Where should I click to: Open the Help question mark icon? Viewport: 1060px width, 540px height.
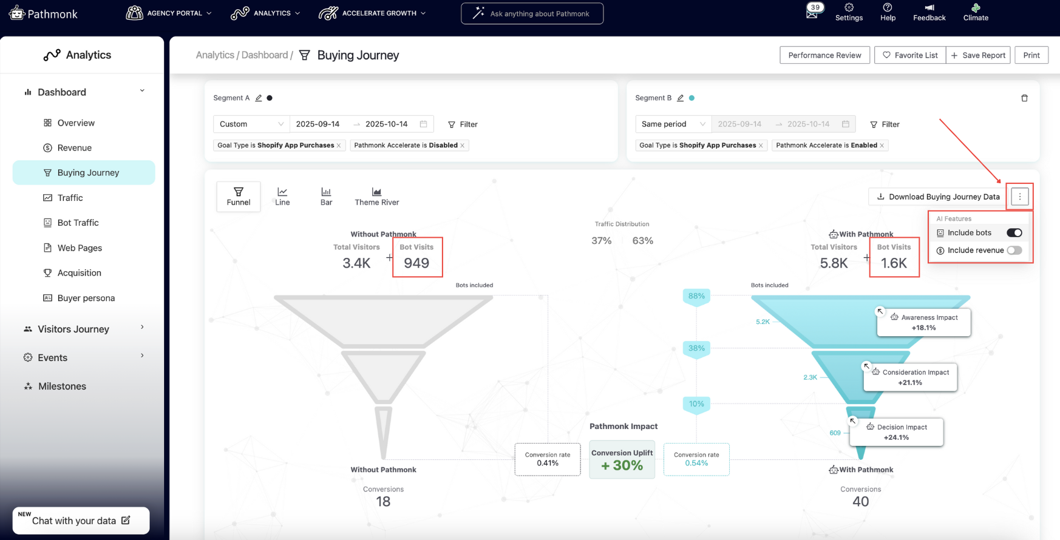click(888, 8)
